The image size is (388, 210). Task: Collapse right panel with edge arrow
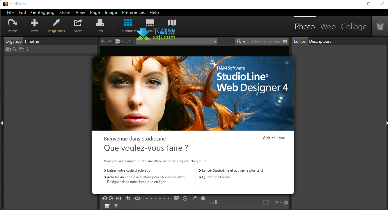click(x=387, y=123)
